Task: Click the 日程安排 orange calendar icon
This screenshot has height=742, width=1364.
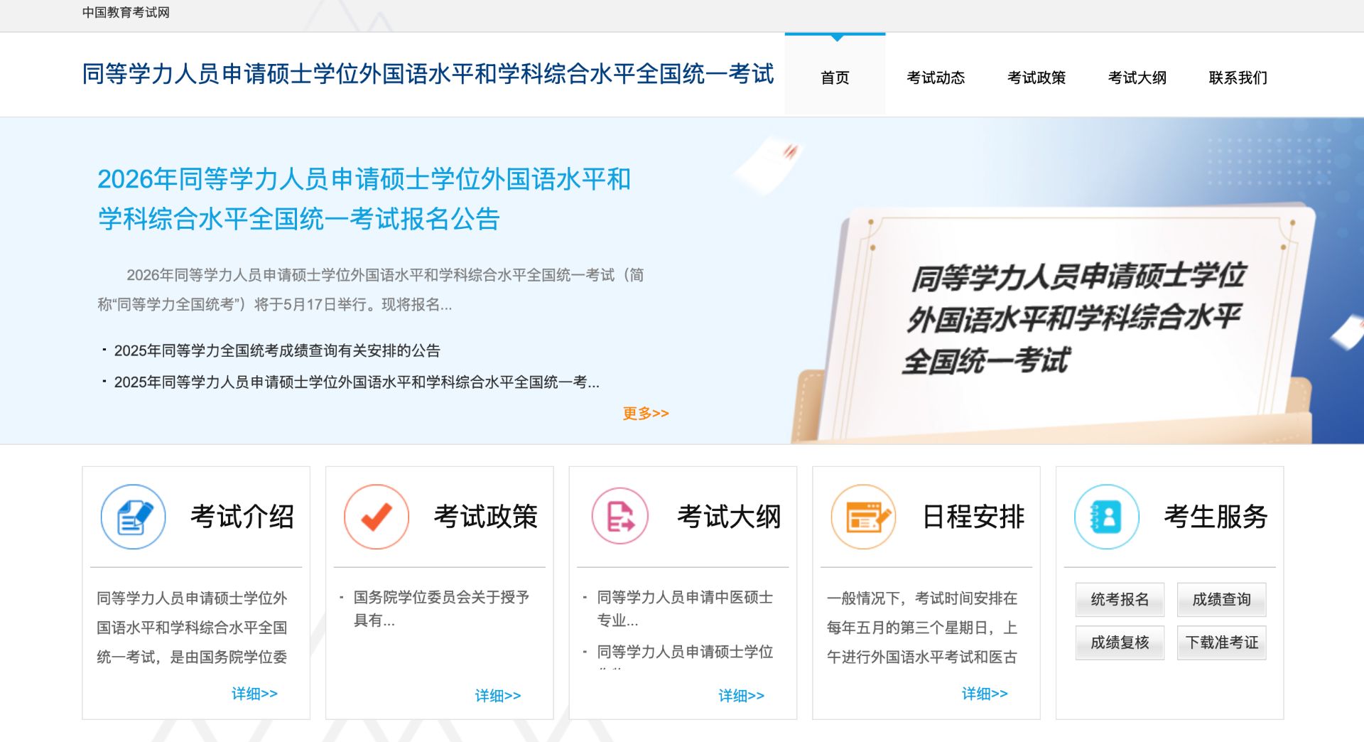Action: click(863, 517)
